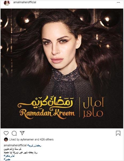The height and width of the screenshot is (161, 124).
Task: Open the profile picture beside amalmaherofficial header
Action: 7,3
